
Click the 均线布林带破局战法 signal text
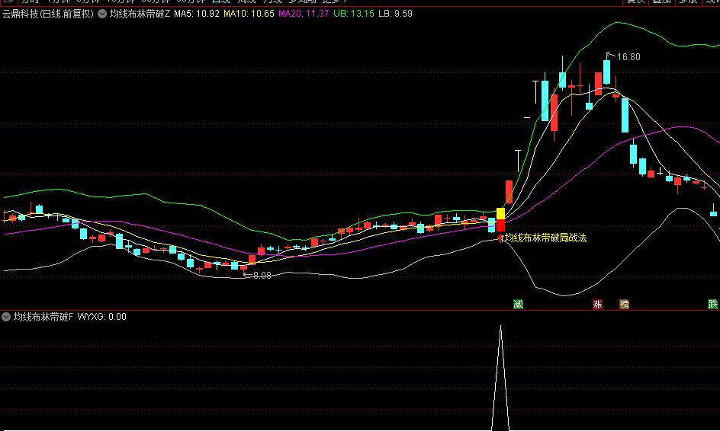(546, 238)
